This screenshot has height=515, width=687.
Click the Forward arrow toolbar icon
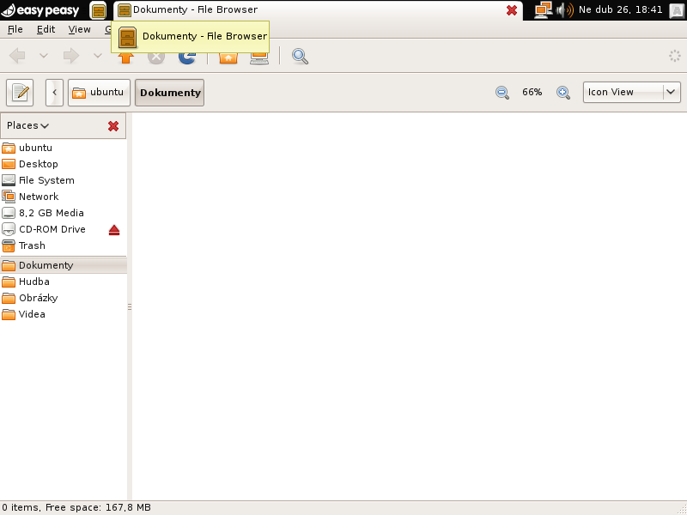click(71, 56)
